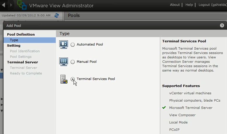Image resolution: width=227 pixels, height=134 pixels.
Task: Click the Pools page title
Action: 74,15
